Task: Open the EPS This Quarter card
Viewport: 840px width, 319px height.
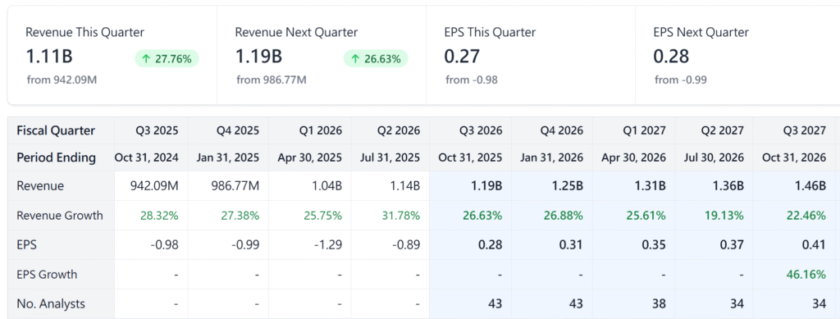Action: [x=531, y=55]
